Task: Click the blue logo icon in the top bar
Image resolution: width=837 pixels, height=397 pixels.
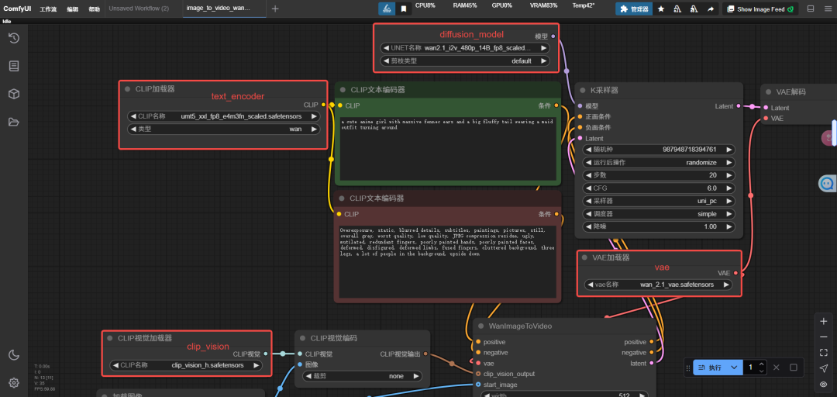Action: point(387,9)
